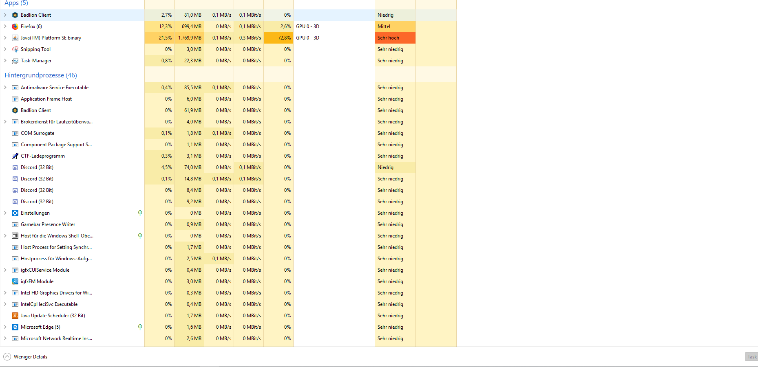758x367 pixels.
Task: Click the 0,3 MBit/s network cell
Action: tap(249, 38)
